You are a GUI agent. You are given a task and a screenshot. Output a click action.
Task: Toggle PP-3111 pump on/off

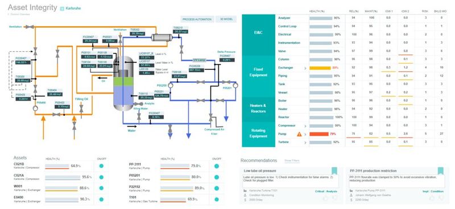[217, 166]
